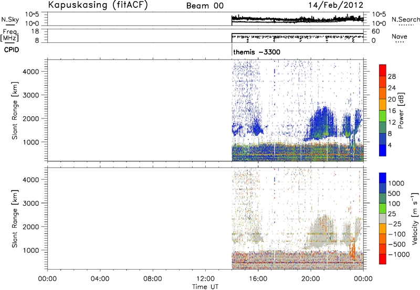Click the red top segment of the power colorbar

pyautogui.click(x=383, y=70)
